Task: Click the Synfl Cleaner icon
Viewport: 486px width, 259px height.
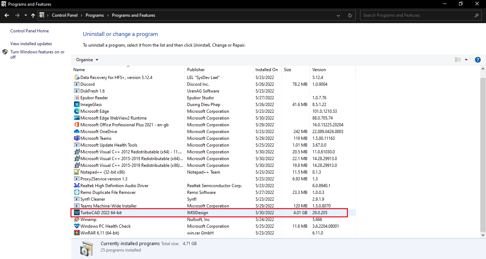Action: tap(76, 199)
